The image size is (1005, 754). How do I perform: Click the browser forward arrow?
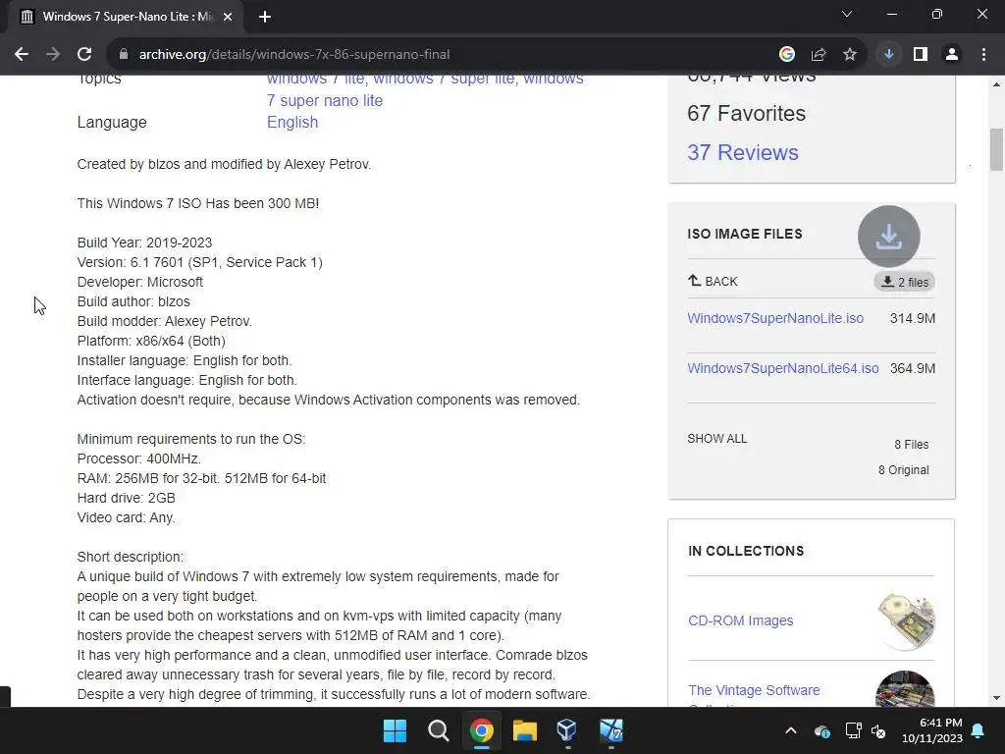pyautogui.click(x=53, y=55)
